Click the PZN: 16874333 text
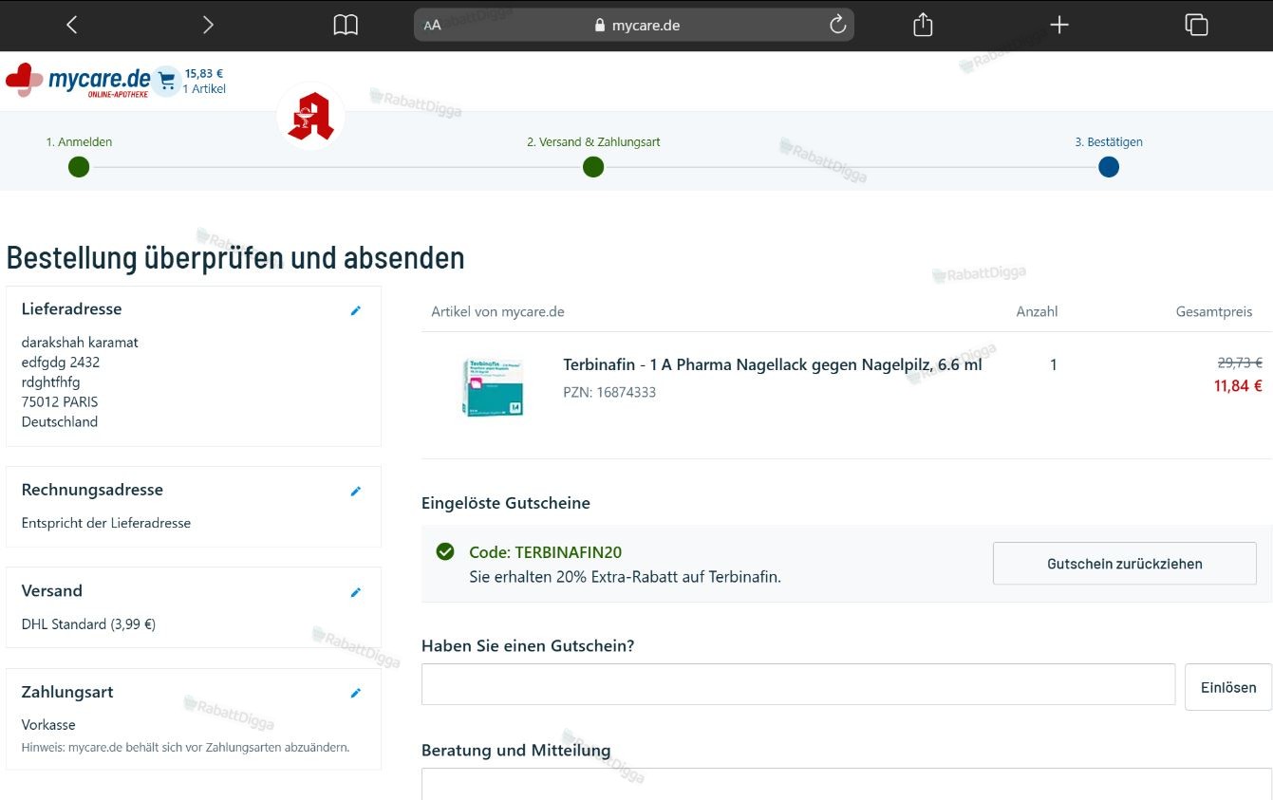This screenshot has height=800, width=1273. (x=609, y=392)
